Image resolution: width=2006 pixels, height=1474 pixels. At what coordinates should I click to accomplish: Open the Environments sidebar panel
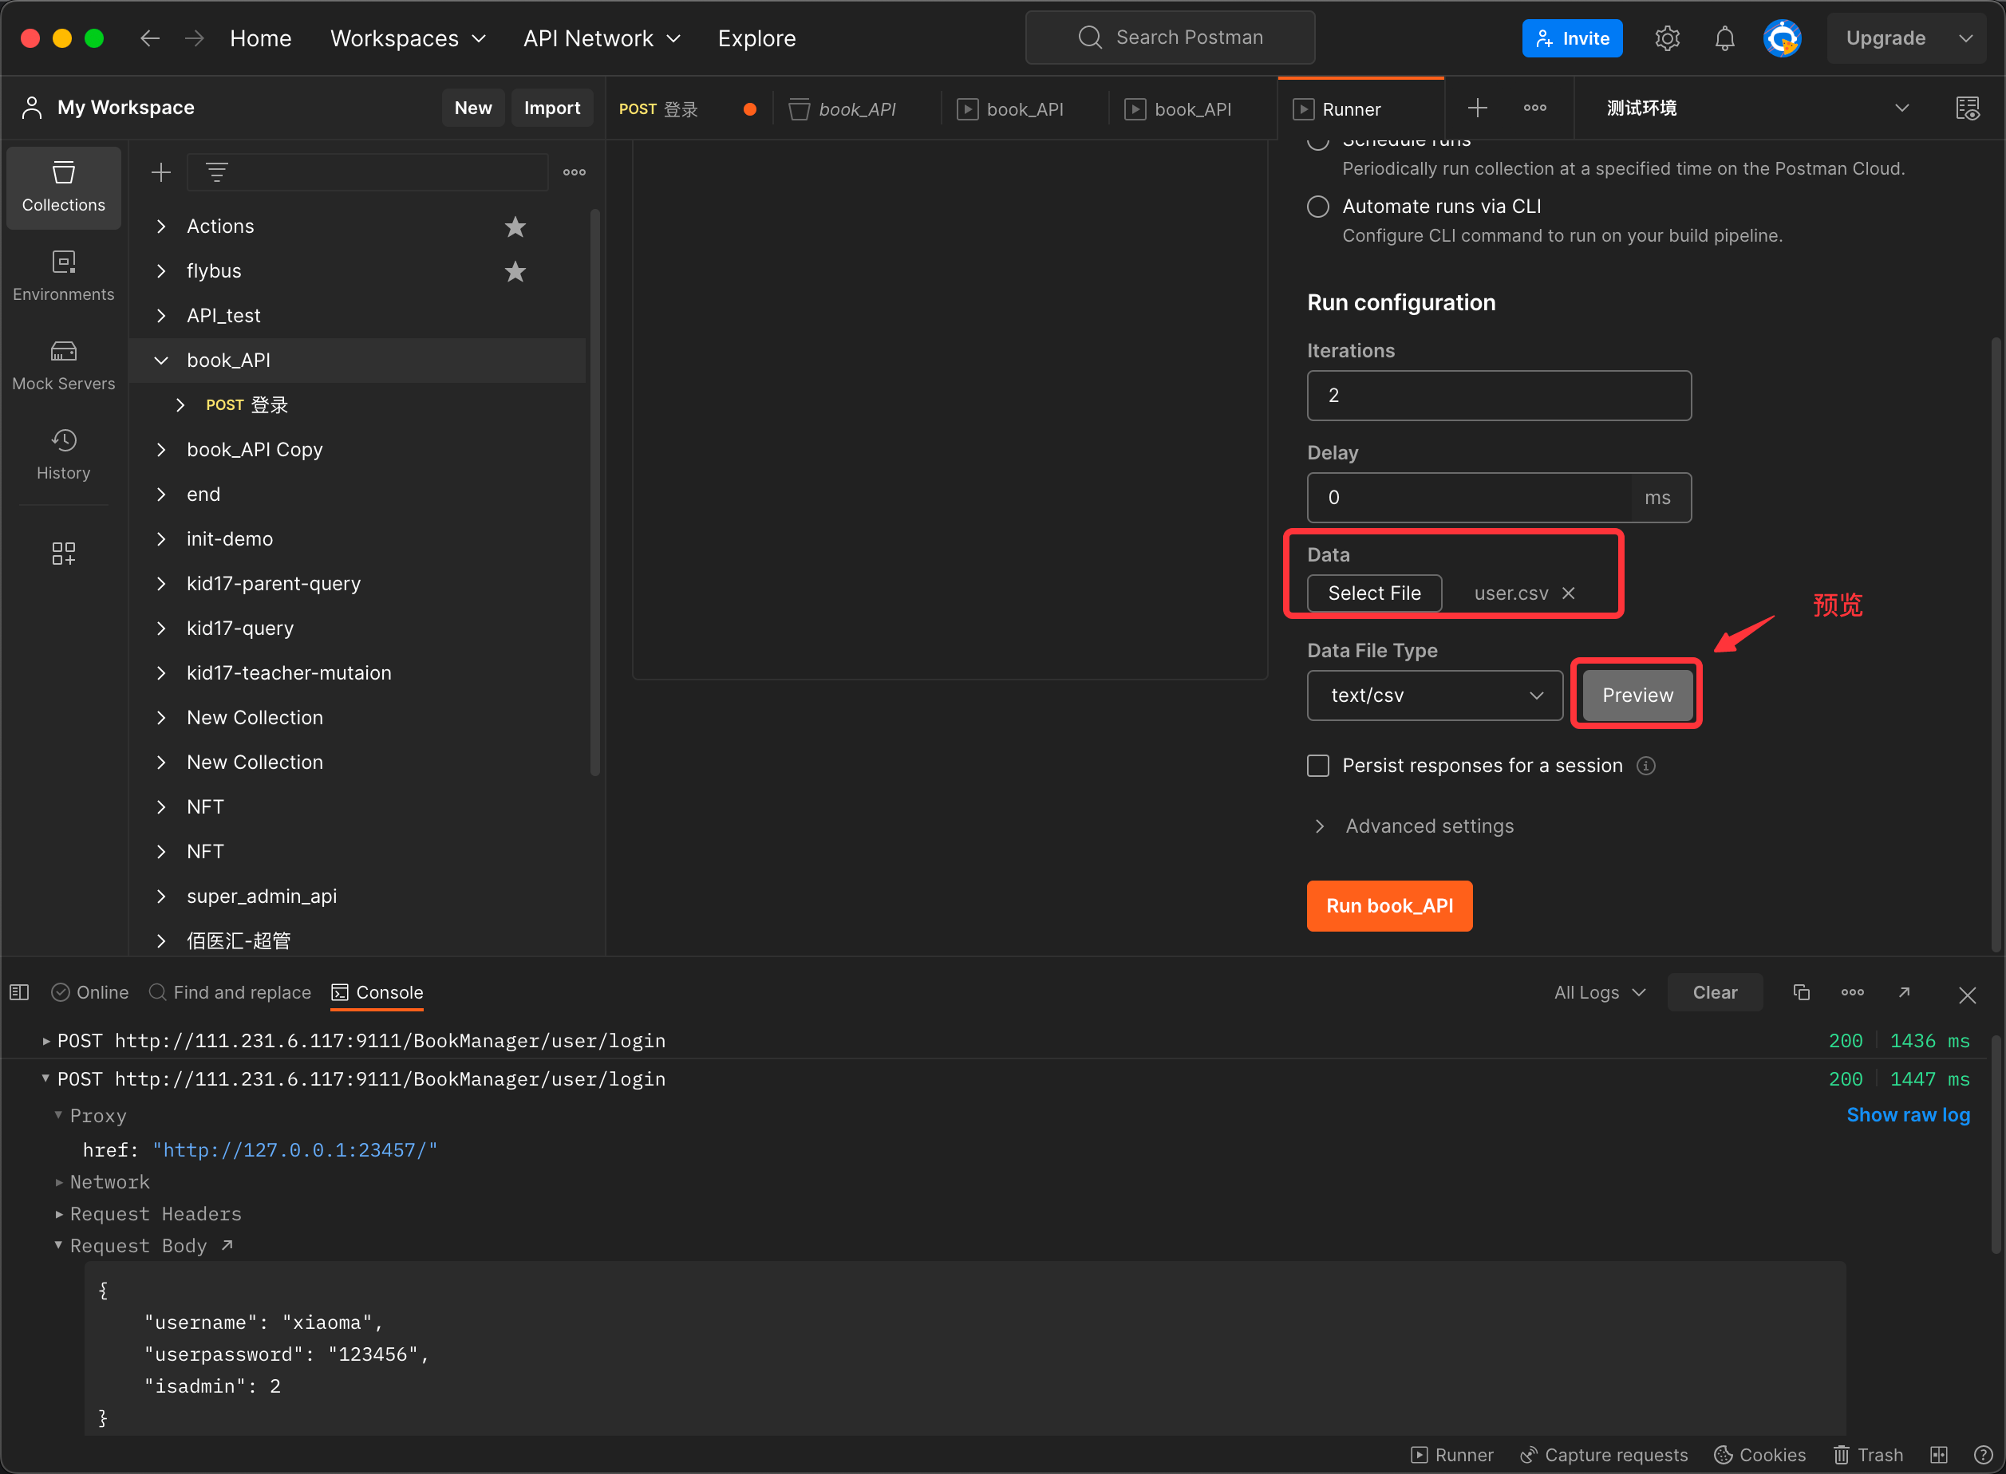63,276
